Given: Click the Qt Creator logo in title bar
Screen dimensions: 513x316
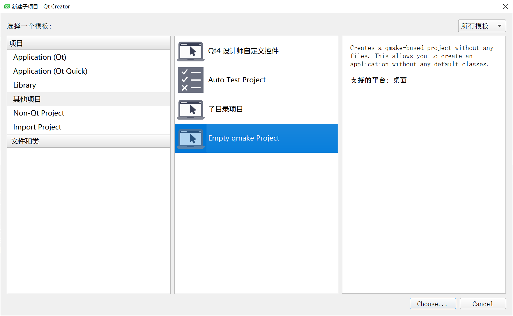Looking at the screenshot, I should coord(6,6).
